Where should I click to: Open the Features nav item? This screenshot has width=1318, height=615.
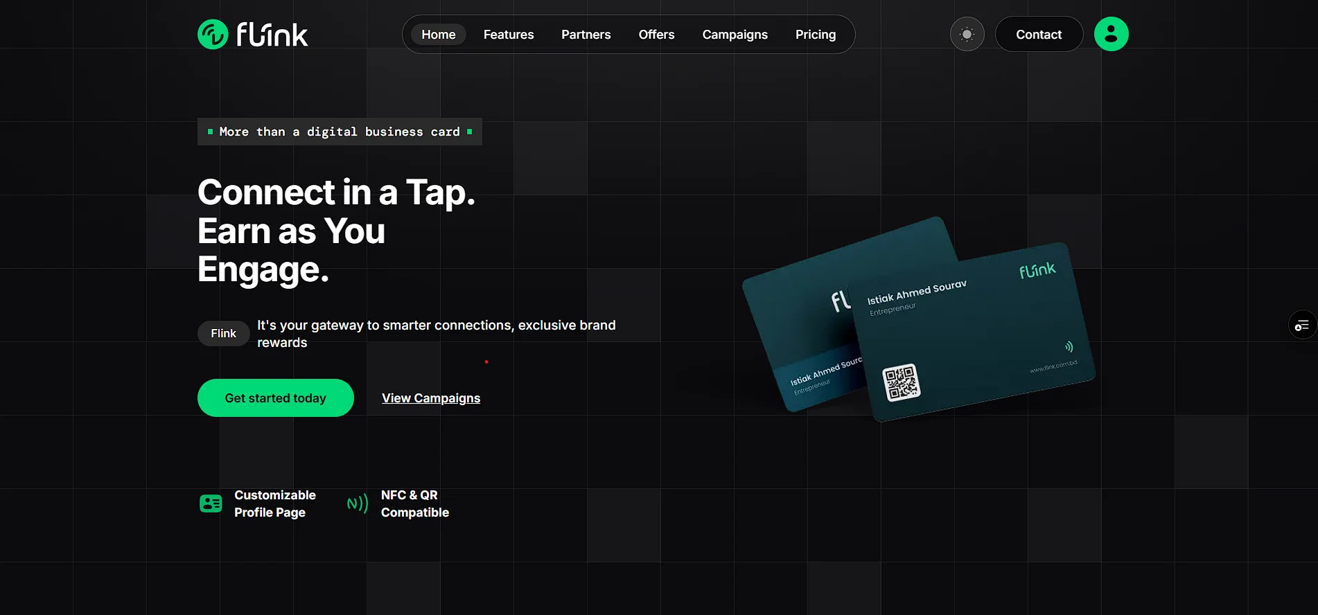click(509, 35)
